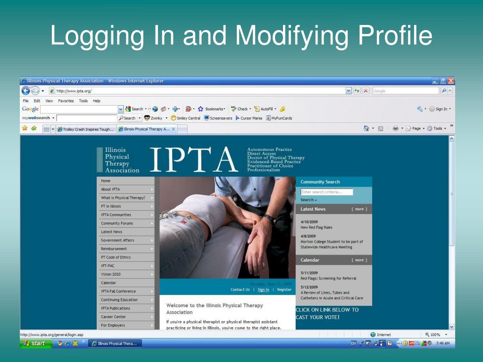Open the Google toolbar search box dropdown
Image resolution: width=483 pixels, height=362 pixels.
pos(120,109)
